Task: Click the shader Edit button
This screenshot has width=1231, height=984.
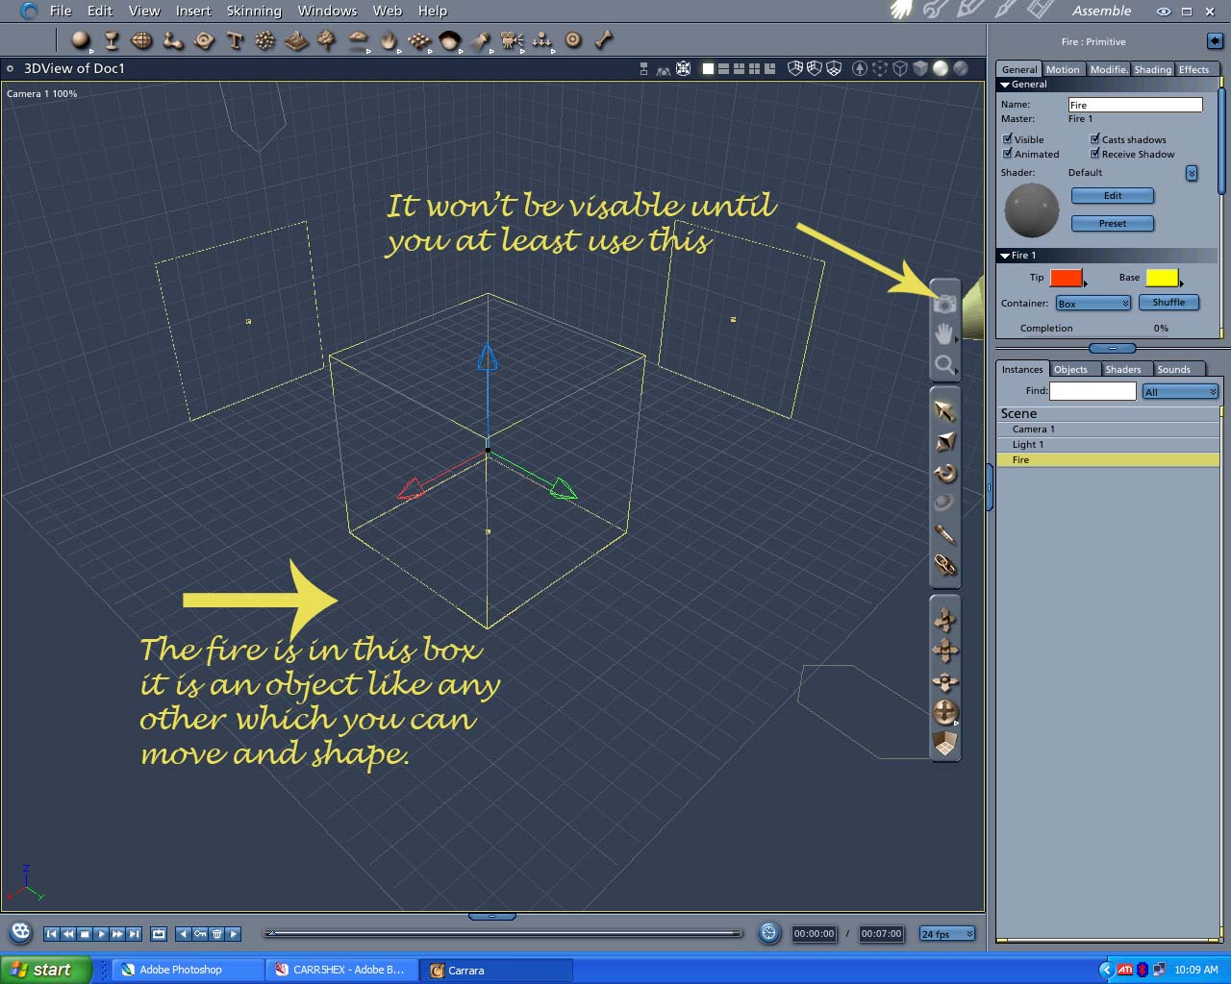Action: 1113,195
